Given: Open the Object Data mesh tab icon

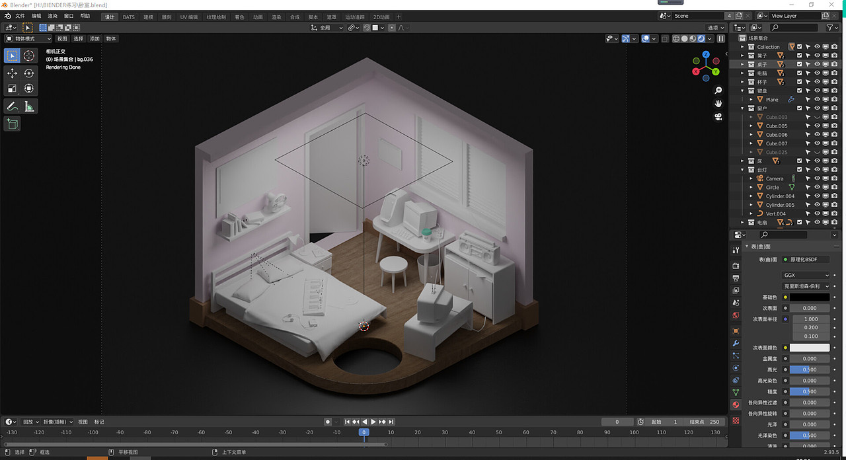Looking at the screenshot, I should (x=736, y=393).
